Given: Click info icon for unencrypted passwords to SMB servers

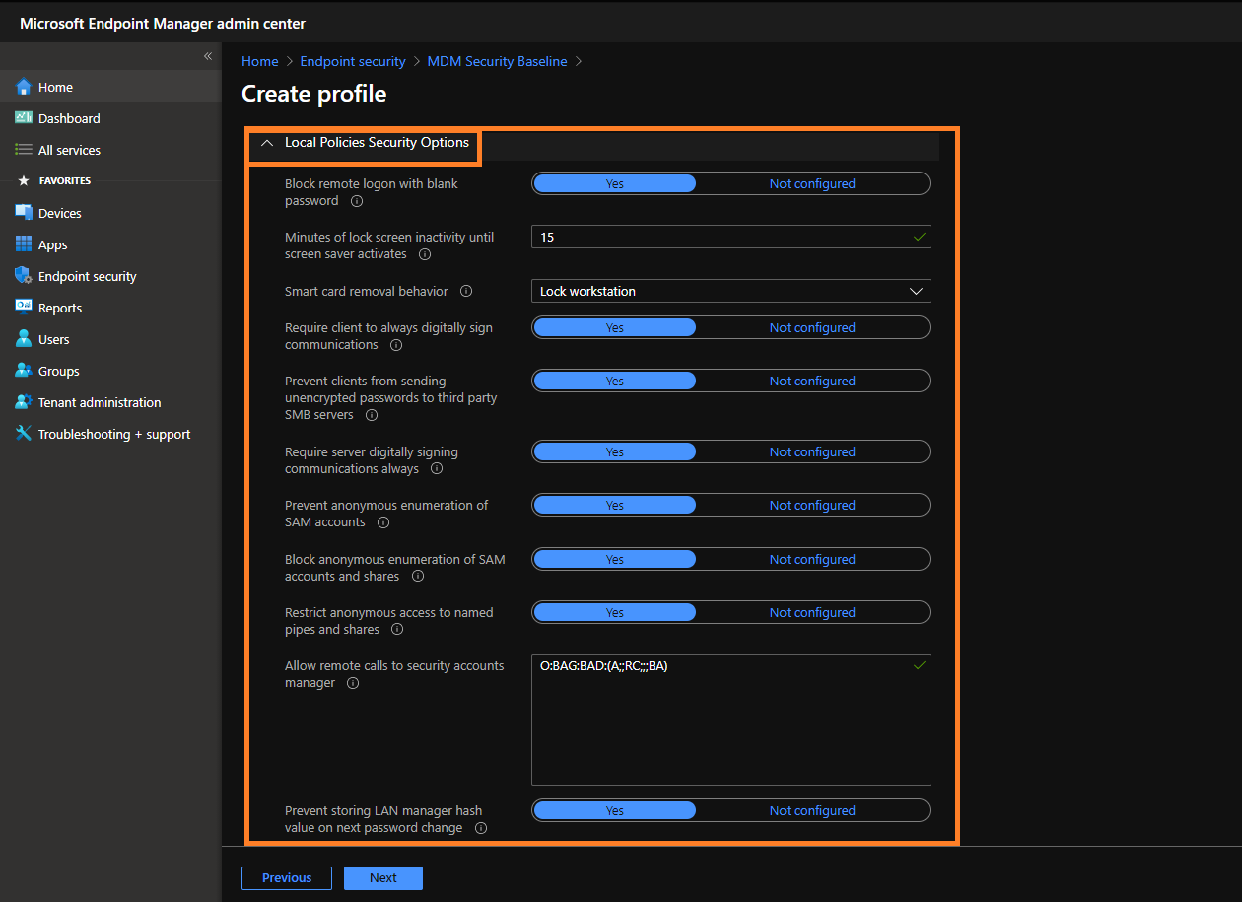Looking at the screenshot, I should tap(372, 416).
